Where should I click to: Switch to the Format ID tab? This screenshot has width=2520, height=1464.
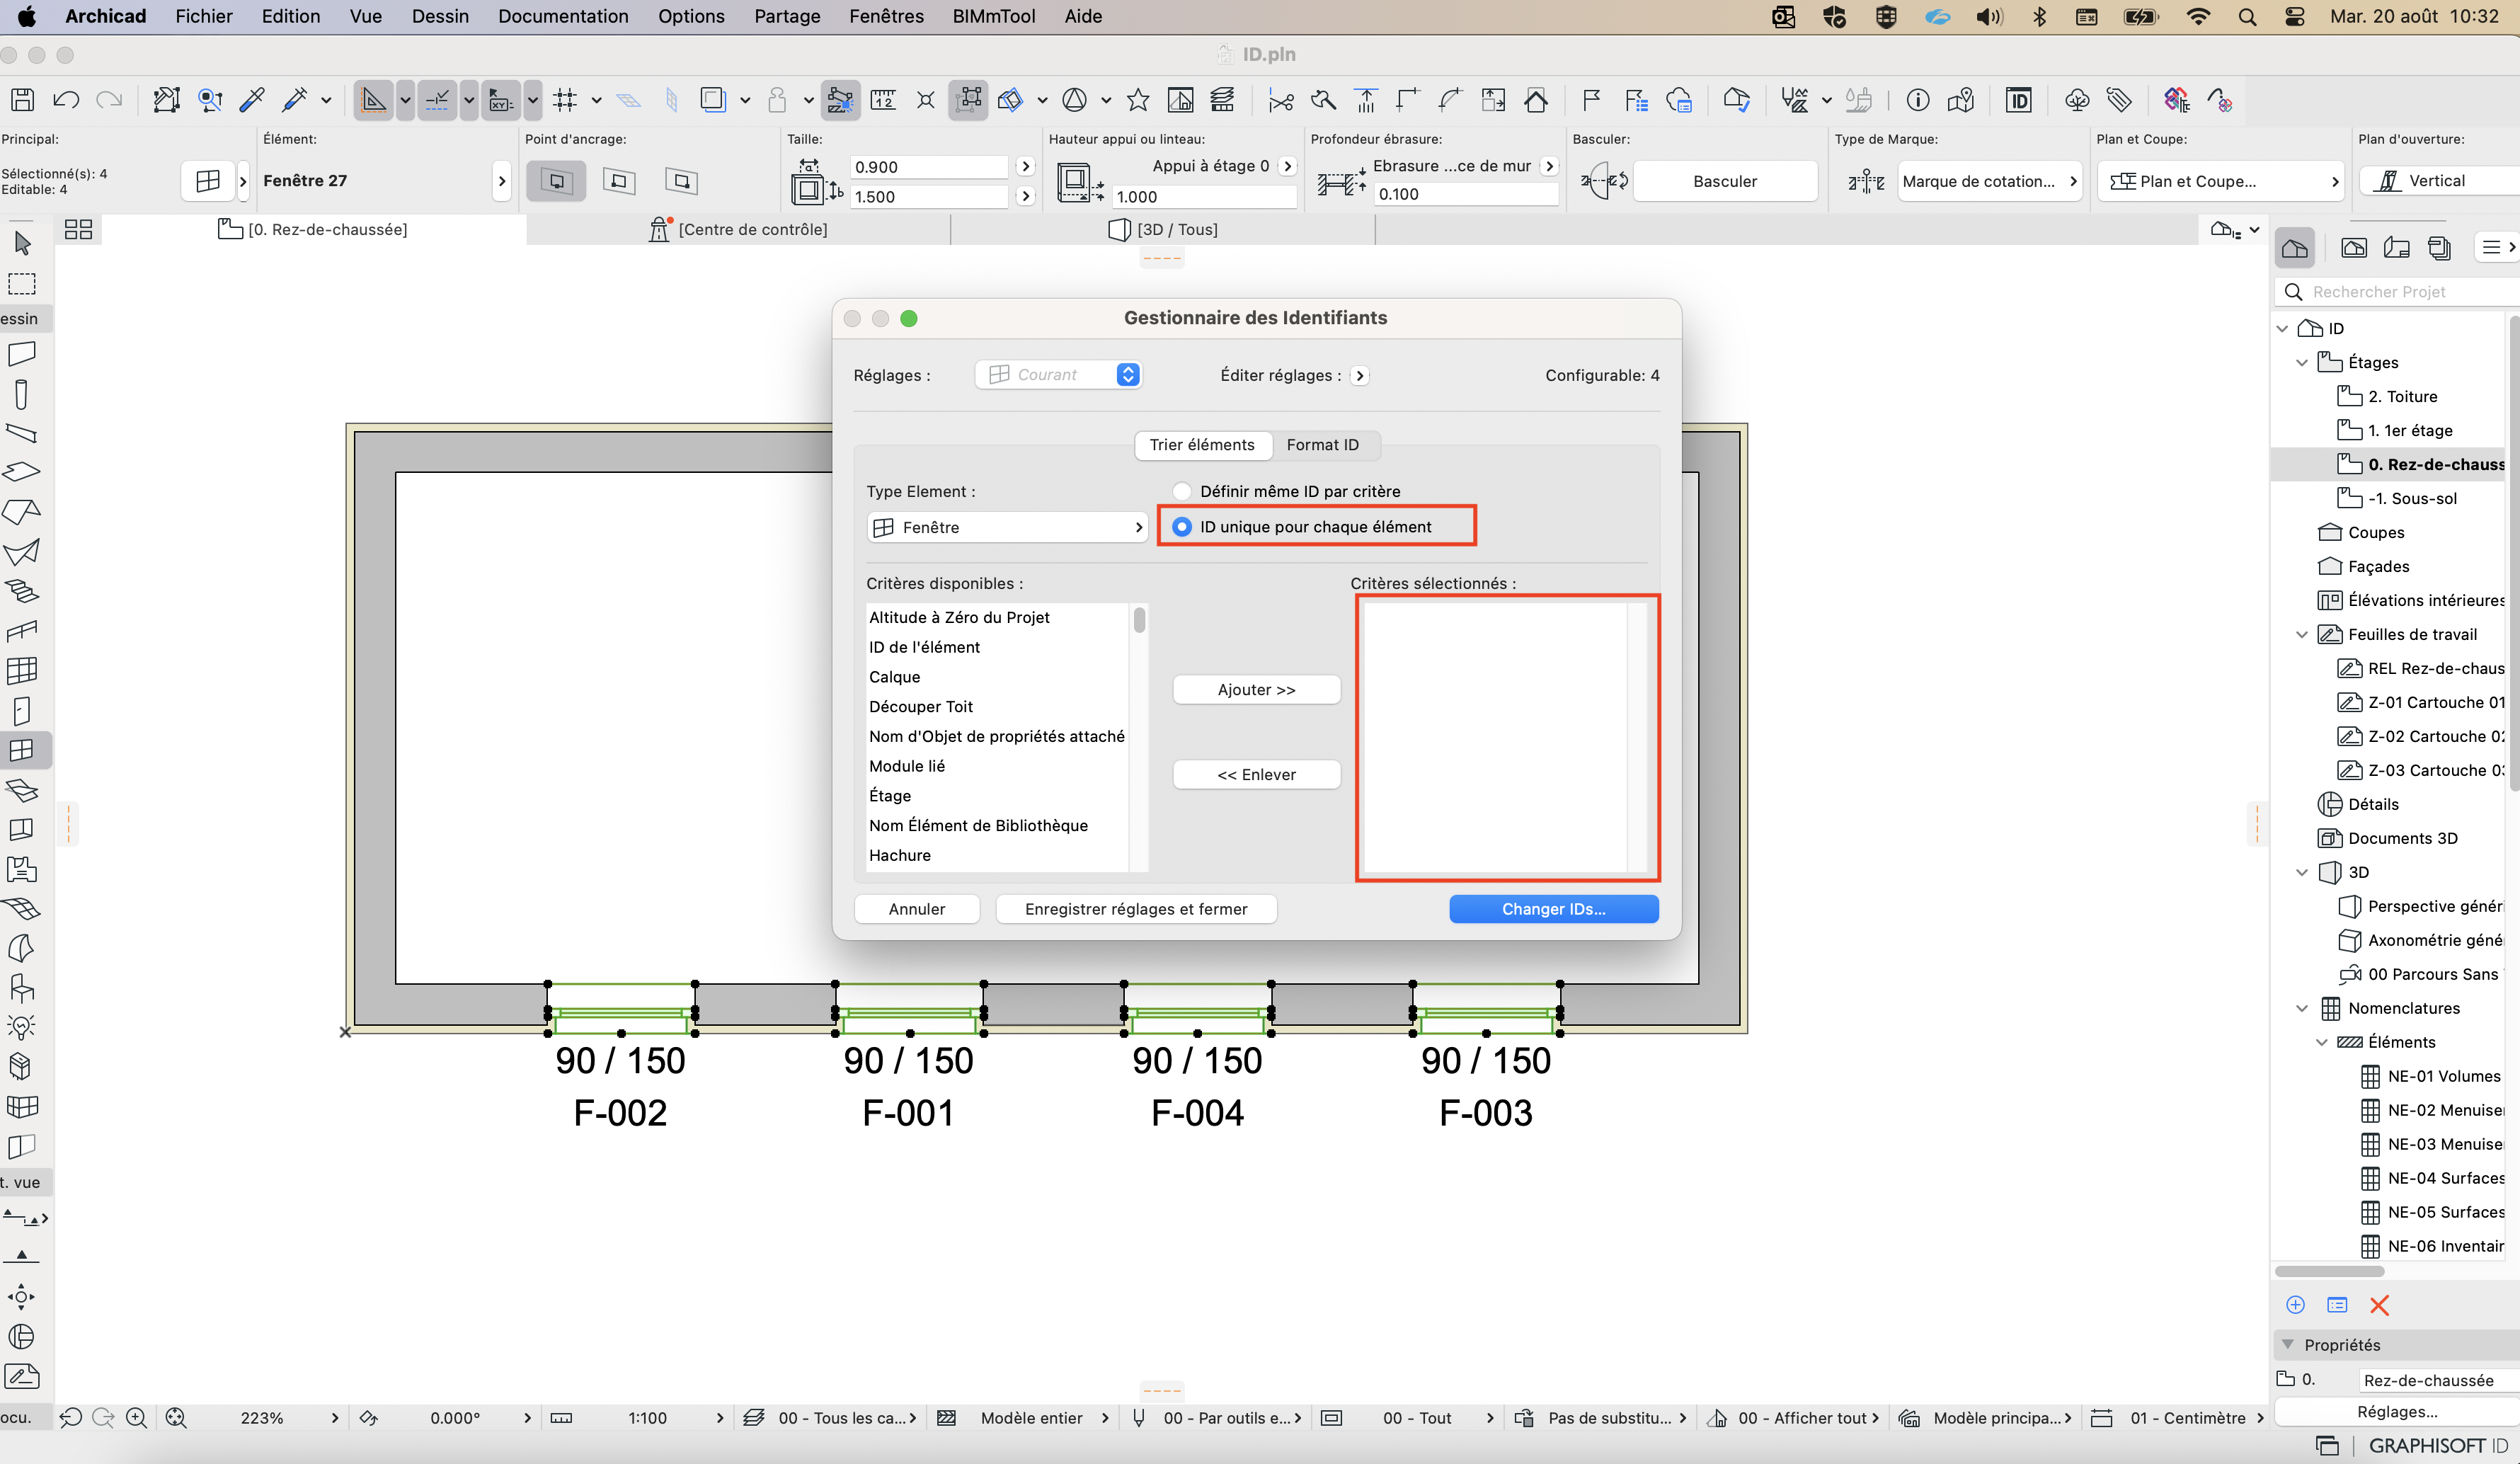click(x=1322, y=445)
